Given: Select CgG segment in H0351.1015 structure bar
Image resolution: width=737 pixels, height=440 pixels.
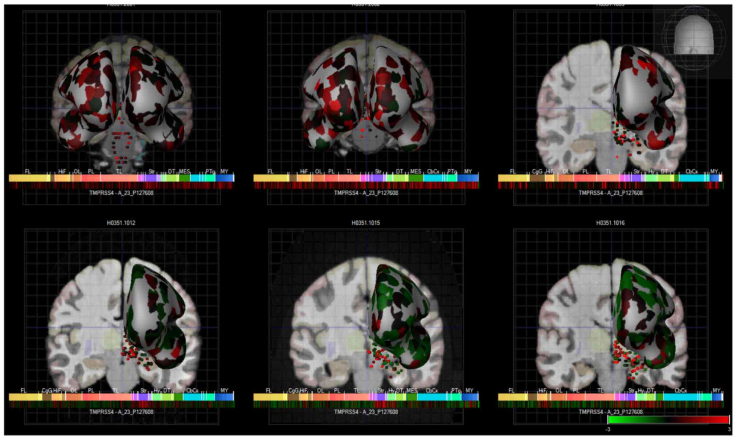Looking at the screenshot, I should point(293,397).
